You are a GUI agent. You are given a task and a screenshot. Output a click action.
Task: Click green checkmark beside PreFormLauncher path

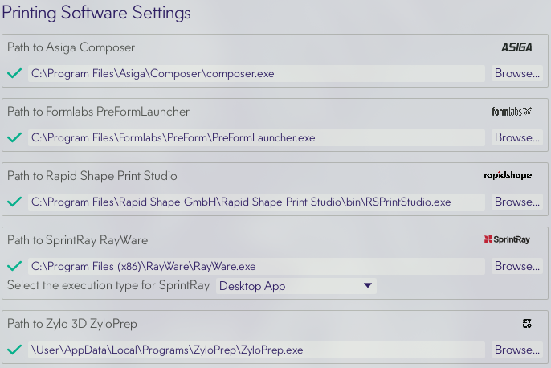[x=14, y=137]
